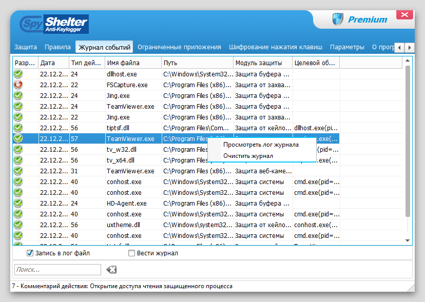Screen dimensions: 425x302
Task: Click green allow icon in dllhost.exe row
Action: click(x=18, y=74)
